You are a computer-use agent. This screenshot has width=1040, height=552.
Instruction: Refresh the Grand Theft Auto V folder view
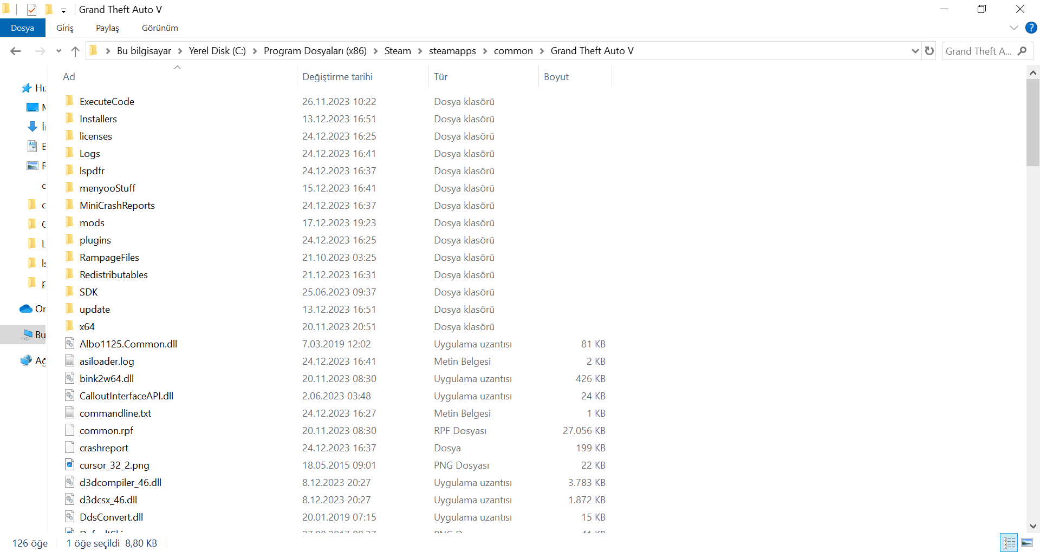(x=929, y=51)
